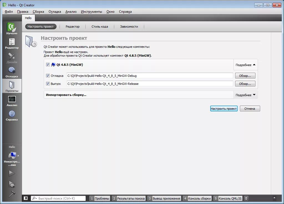Select the Настроить проект tab pill

pyautogui.click(x=41, y=27)
